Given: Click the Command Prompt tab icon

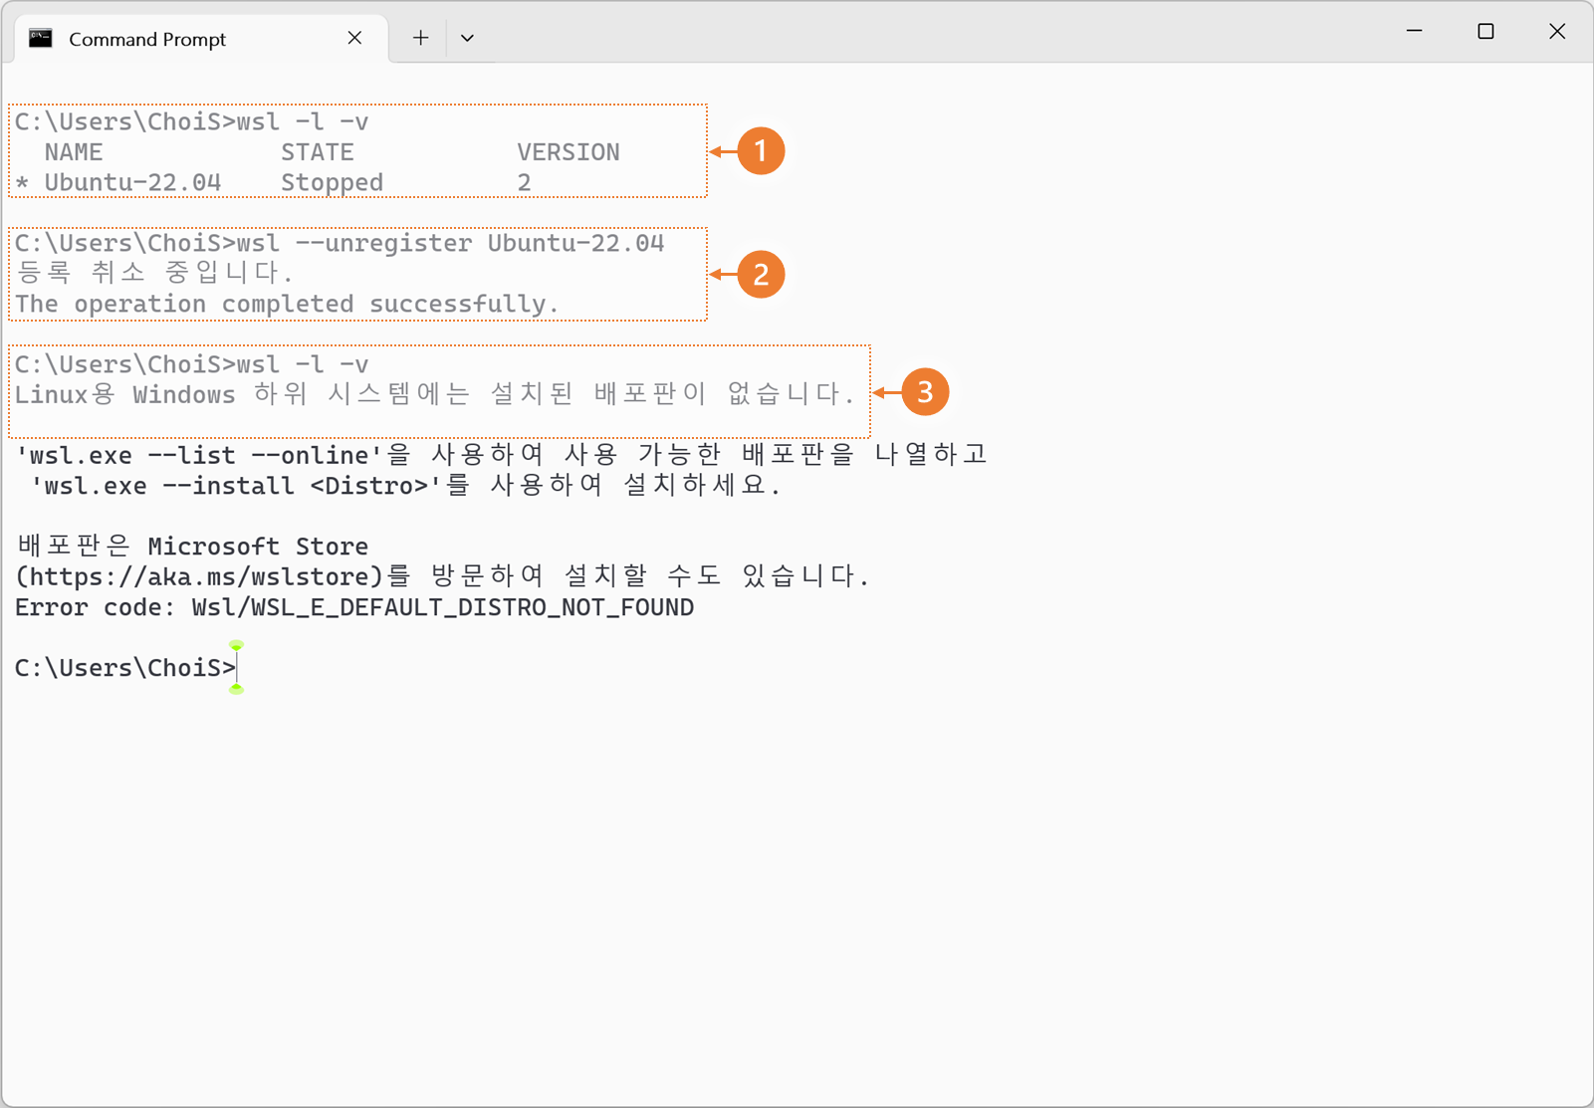Looking at the screenshot, I should pyautogui.click(x=41, y=38).
